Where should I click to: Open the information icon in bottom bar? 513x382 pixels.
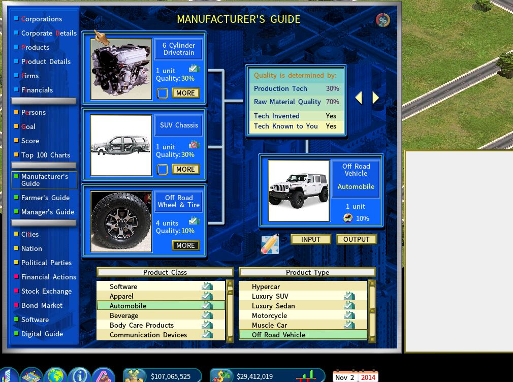click(80, 375)
